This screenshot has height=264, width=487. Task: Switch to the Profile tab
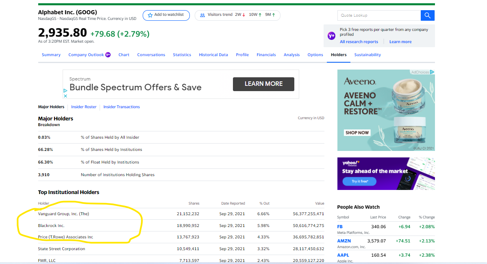coord(242,55)
